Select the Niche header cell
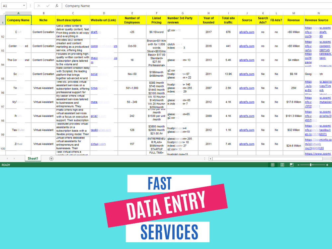Screen dimensions: 332x249 (43, 20)
